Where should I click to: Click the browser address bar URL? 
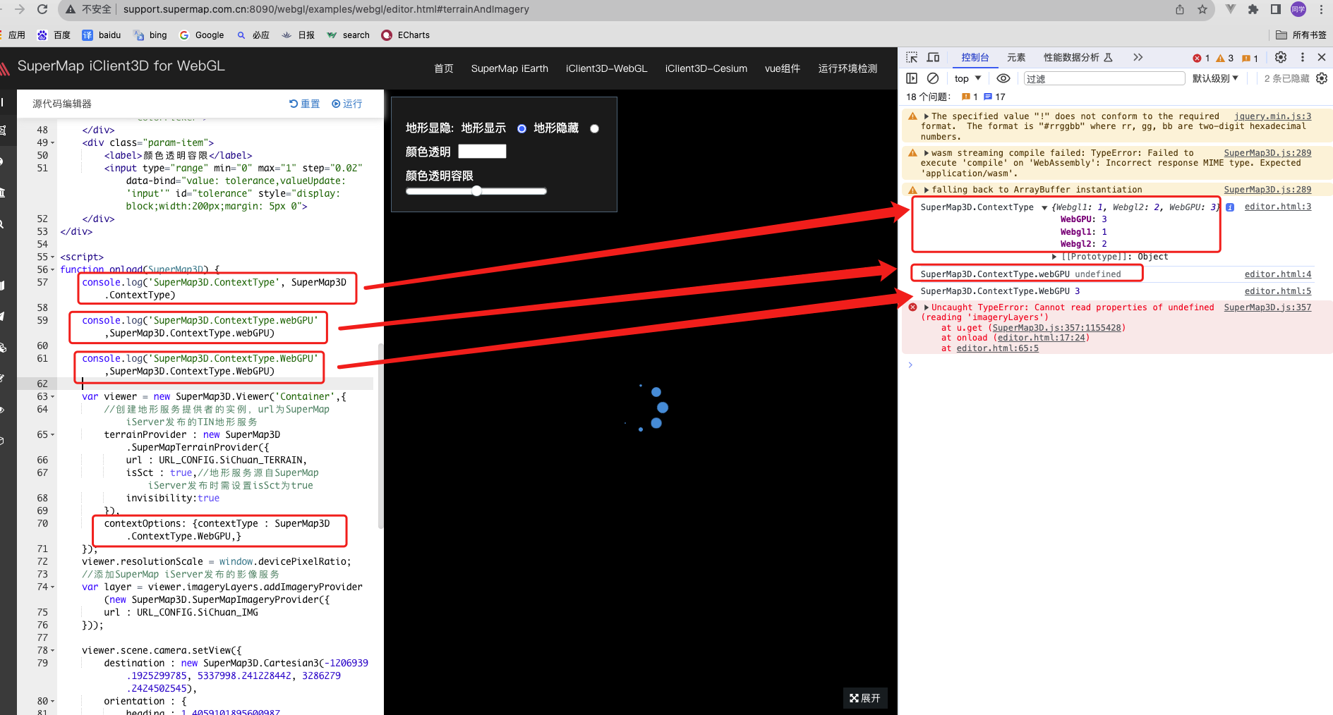(x=326, y=9)
